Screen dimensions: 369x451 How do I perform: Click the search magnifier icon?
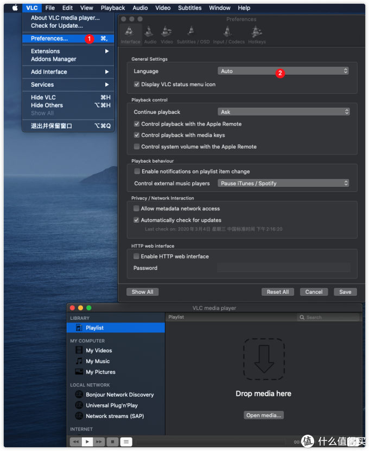302,317
